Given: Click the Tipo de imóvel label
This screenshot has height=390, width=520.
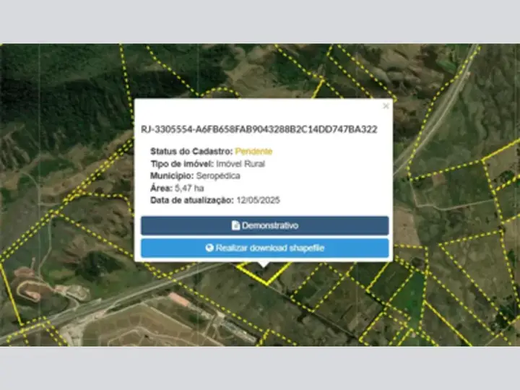Looking at the screenshot, I should click(x=182, y=163).
